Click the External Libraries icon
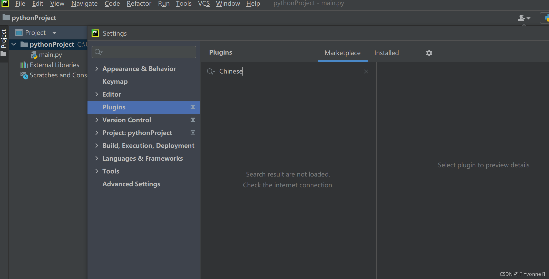The width and height of the screenshot is (549, 279). pyautogui.click(x=24, y=65)
